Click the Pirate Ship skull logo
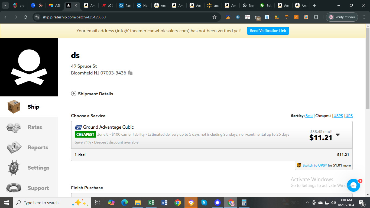Viewport: 370px width, 208px height. coord(29,67)
